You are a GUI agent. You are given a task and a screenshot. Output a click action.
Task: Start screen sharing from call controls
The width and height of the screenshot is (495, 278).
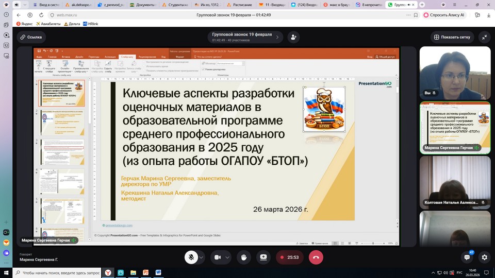coord(263,257)
